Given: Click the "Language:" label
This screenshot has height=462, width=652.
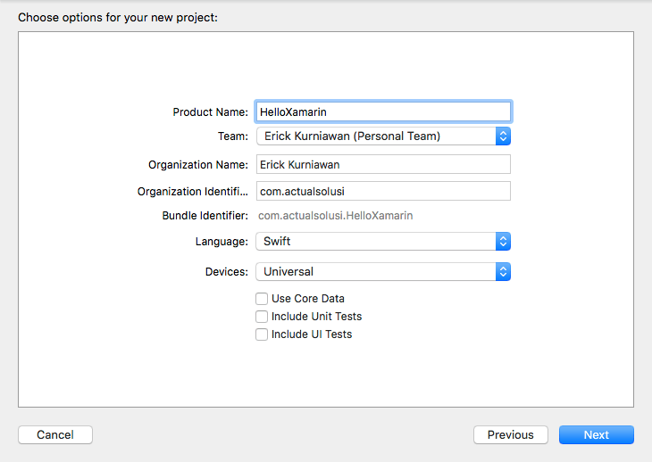Looking at the screenshot, I should [x=222, y=242].
